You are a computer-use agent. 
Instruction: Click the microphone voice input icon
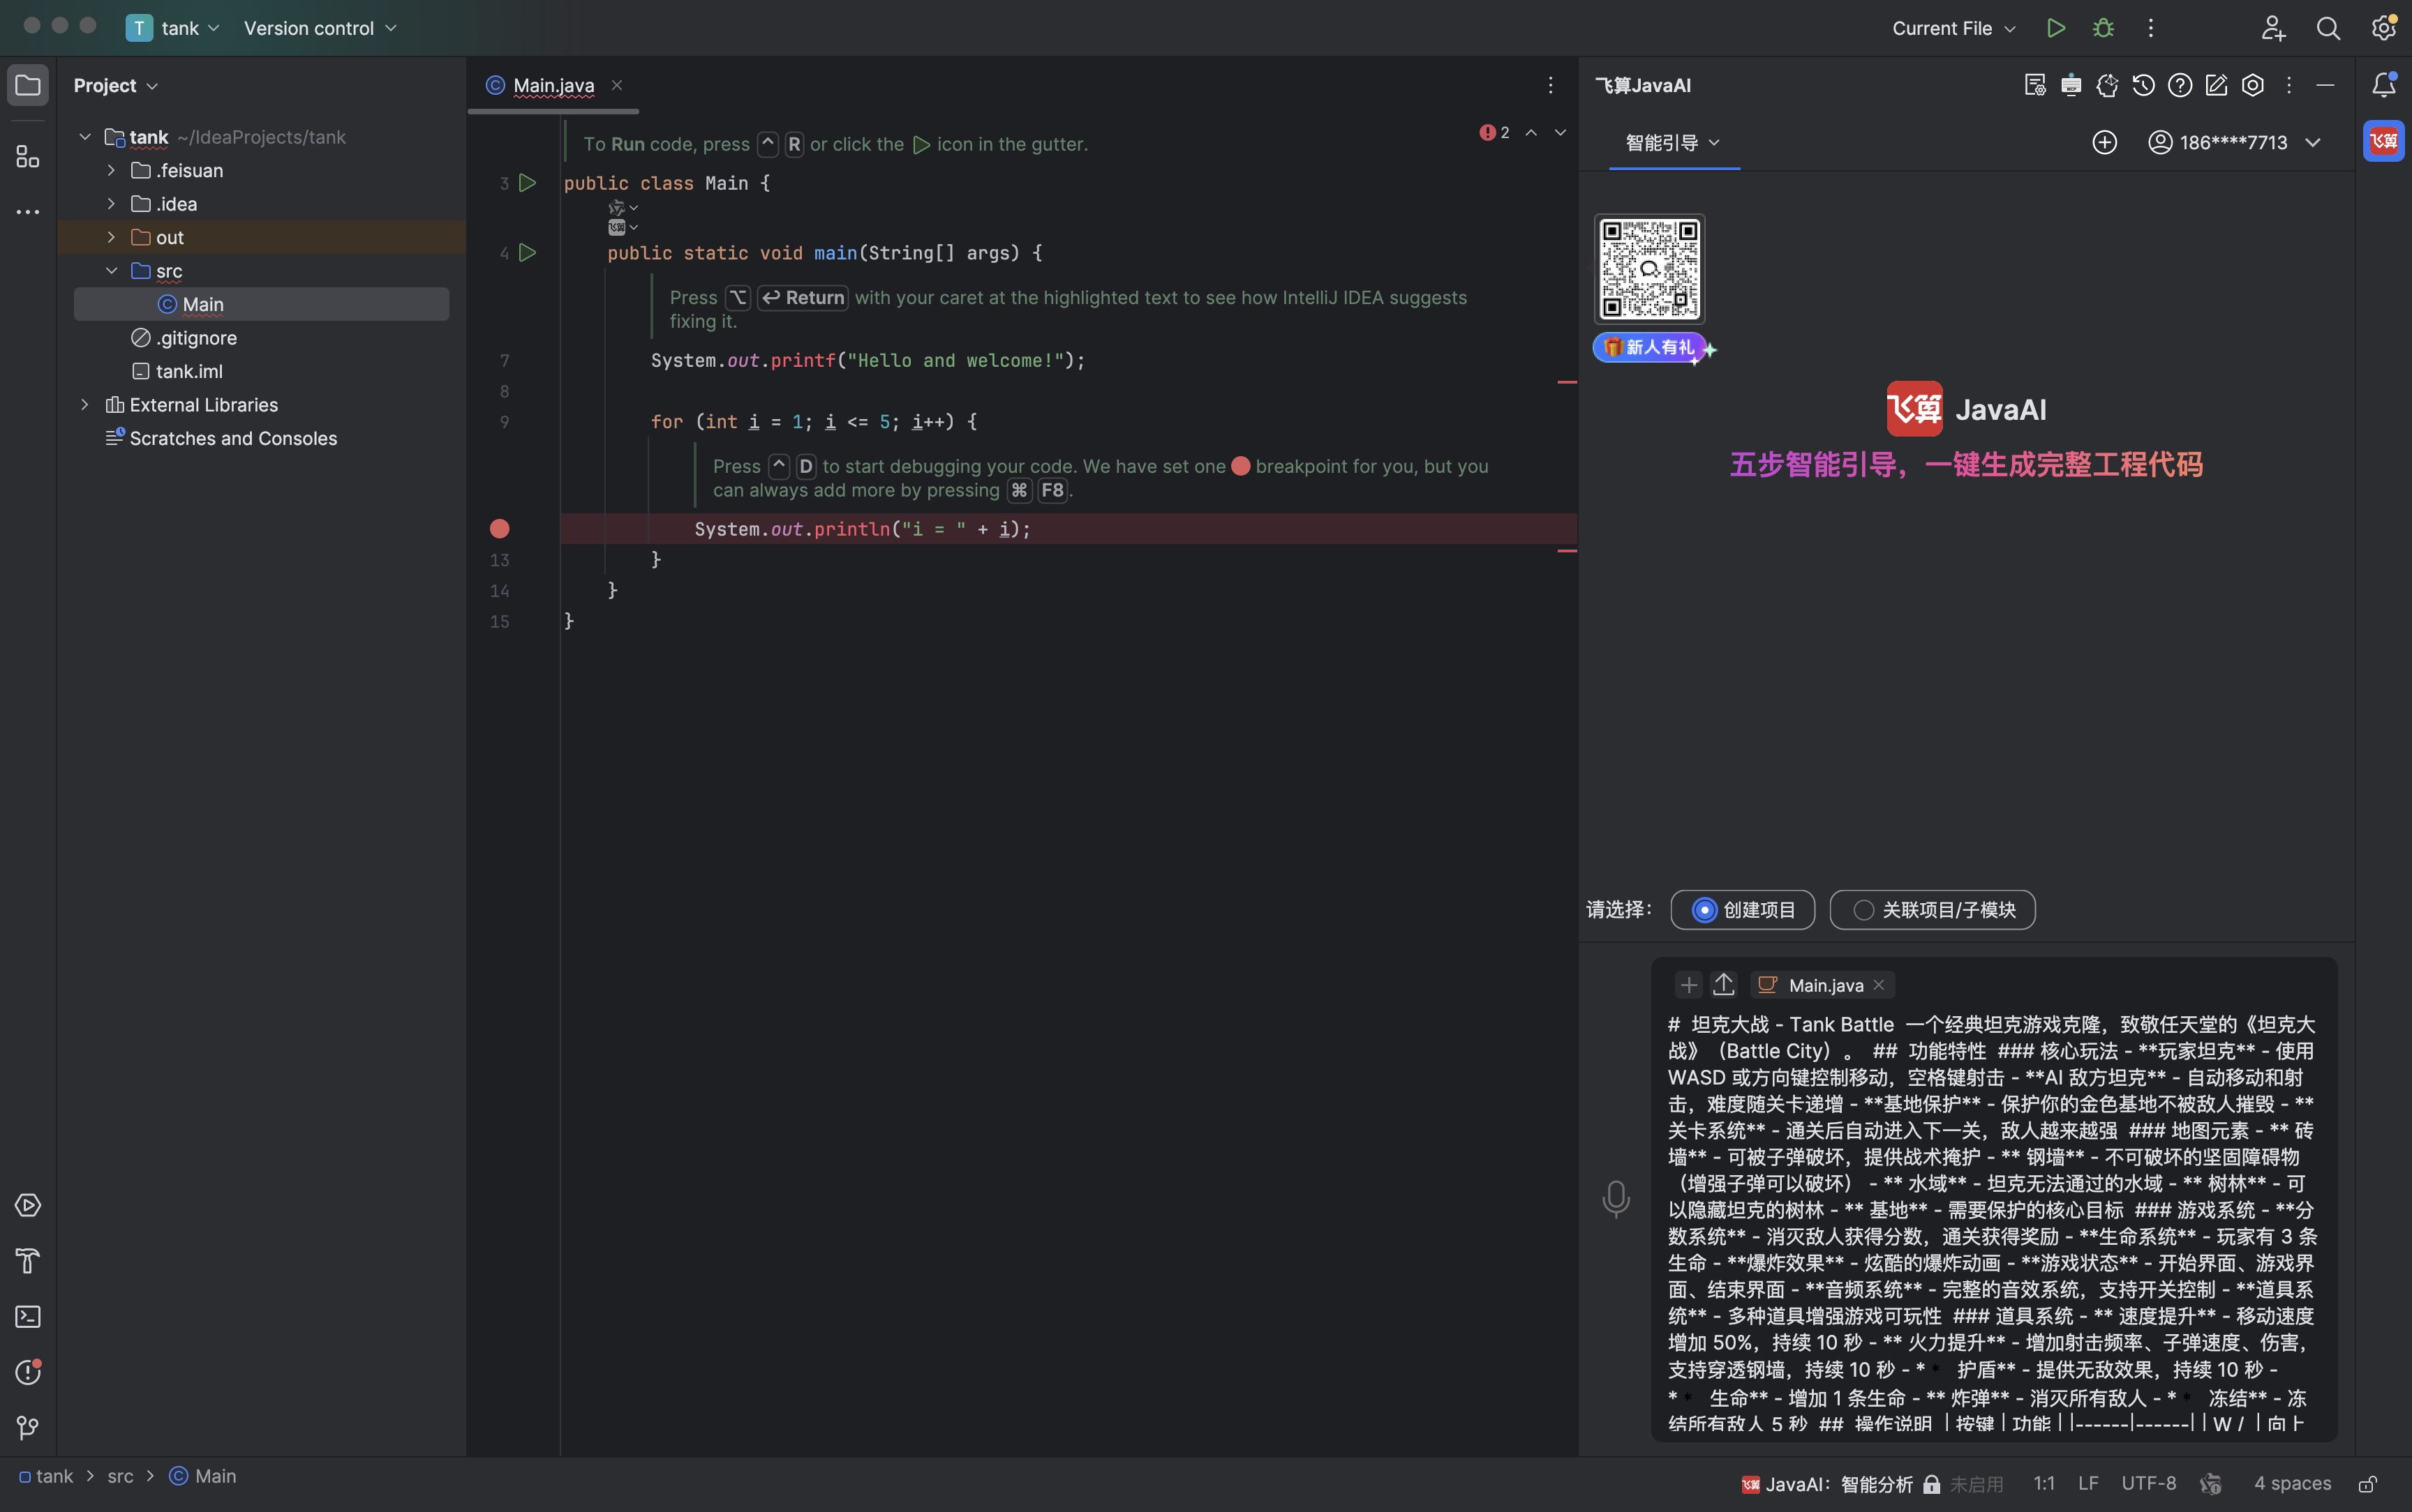pyautogui.click(x=1616, y=1198)
